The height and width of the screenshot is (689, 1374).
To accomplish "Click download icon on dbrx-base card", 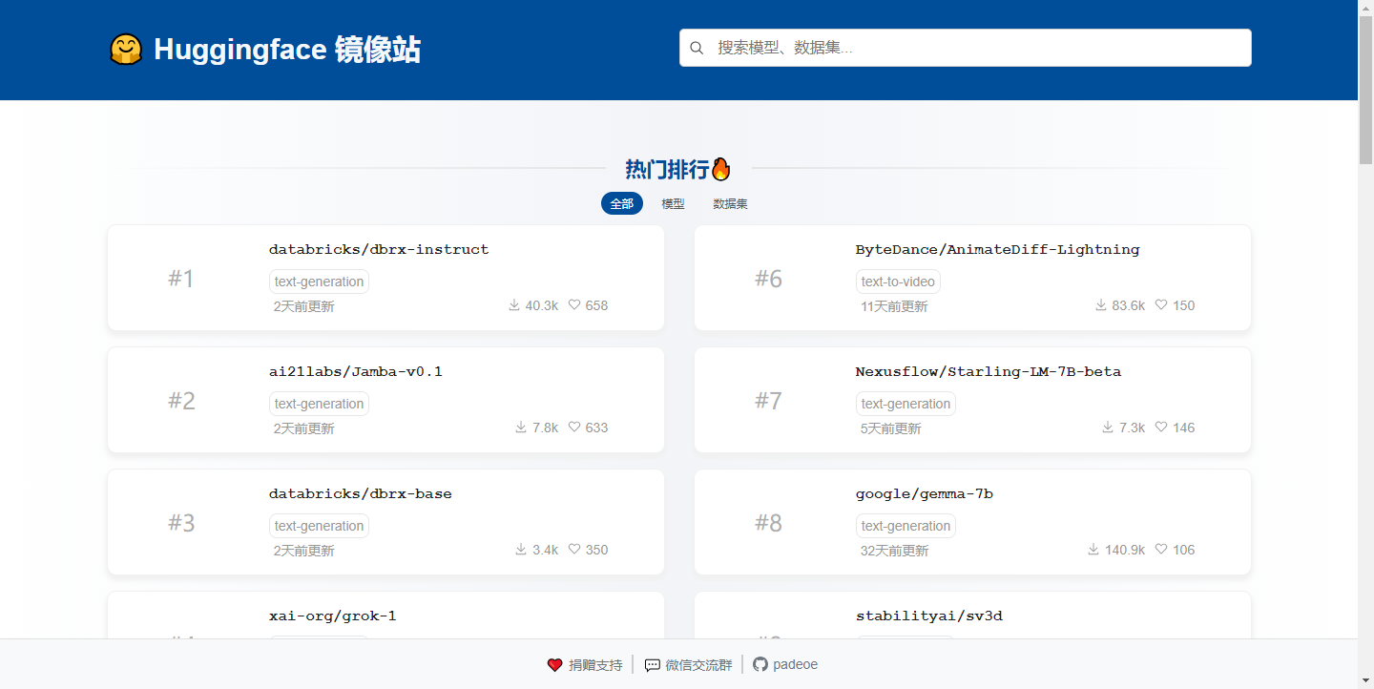I will [x=521, y=550].
